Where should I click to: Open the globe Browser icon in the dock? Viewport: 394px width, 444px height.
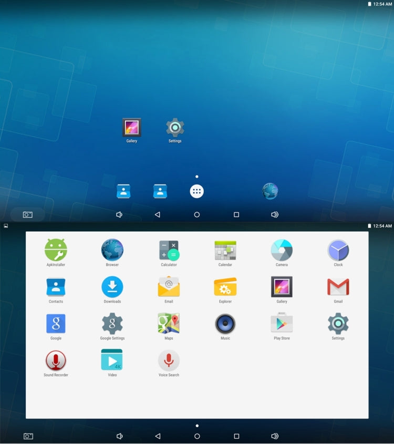click(270, 191)
